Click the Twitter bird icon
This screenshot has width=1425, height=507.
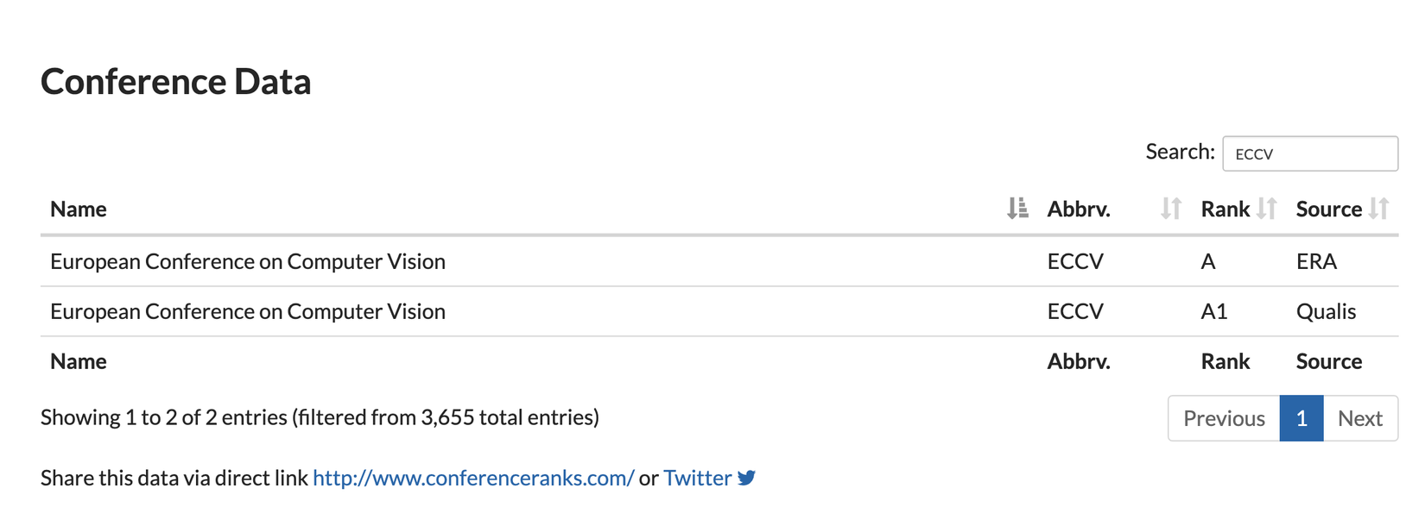pyautogui.click(x=747, y=478)
